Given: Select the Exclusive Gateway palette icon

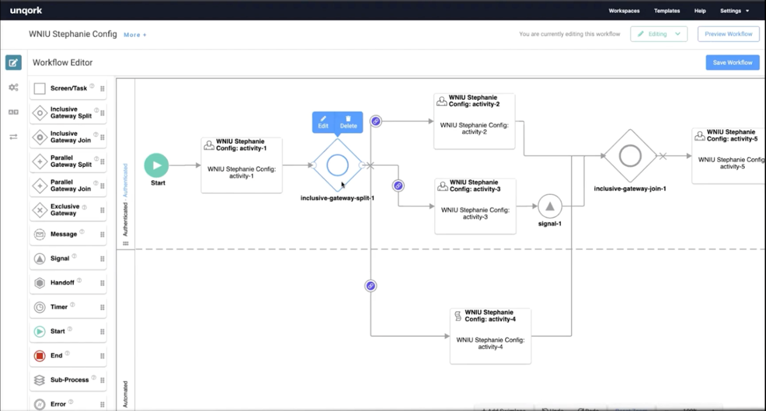Looking at the screenshot, I should pos(40,210).
